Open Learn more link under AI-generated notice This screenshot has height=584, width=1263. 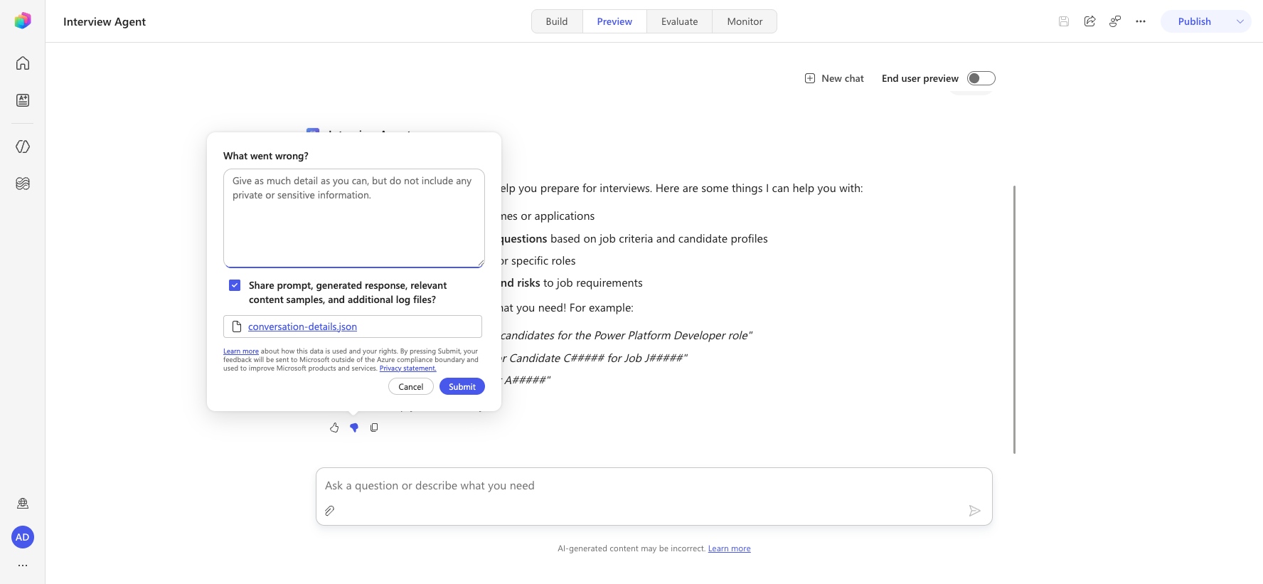click(x=729, y=548)
